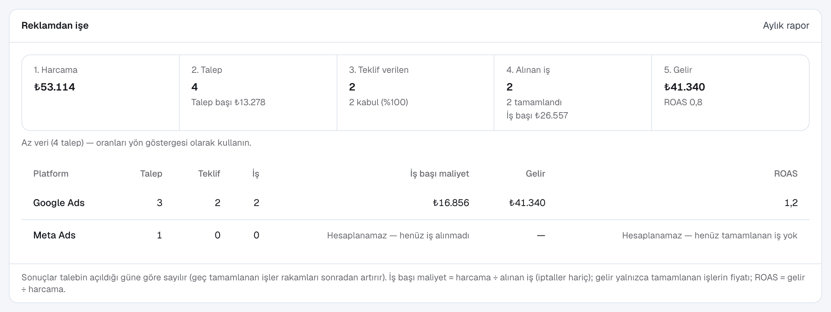The width and height of the screenshot is (831, 312).
Task: Select the 2 tamamlandı text
Action: coord(534,102)
